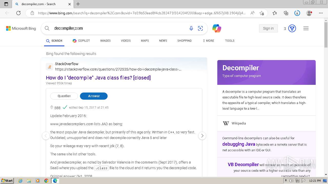Switch to SHOPPING results
The width and height of the screenshot is (328, 184).
pyautogui.click(x=184, y=41)
